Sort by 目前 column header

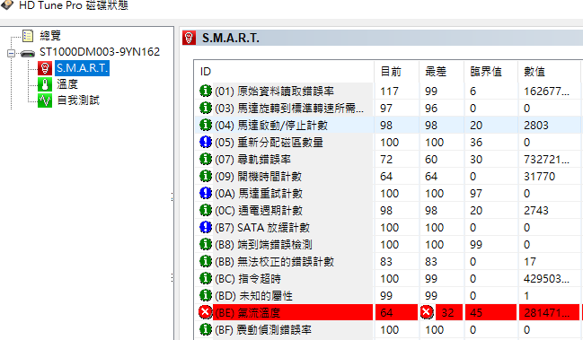pos(391,71)
